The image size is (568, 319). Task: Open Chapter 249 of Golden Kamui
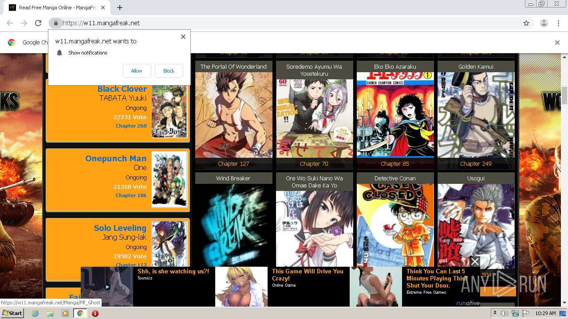476,163
